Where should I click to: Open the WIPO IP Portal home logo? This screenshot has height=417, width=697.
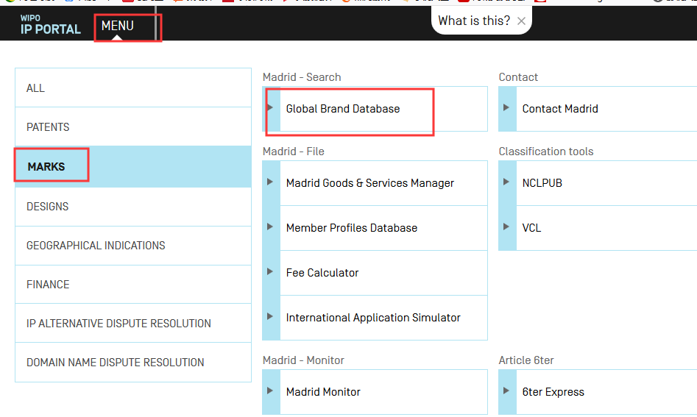(x=50, y=25)
